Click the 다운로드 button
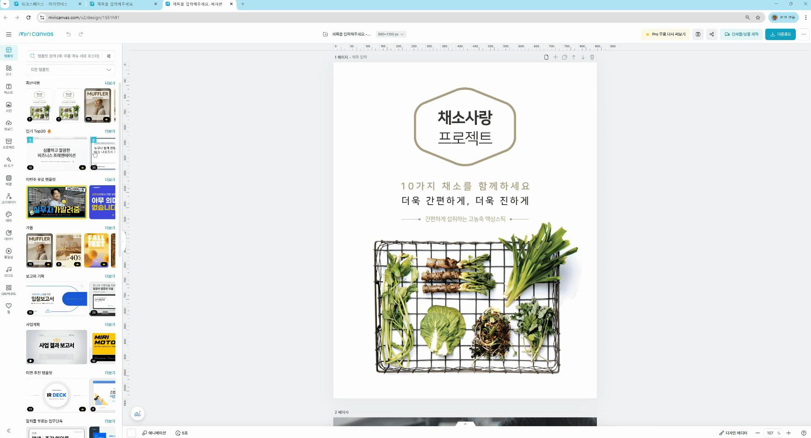811x438 pixels. pyautogui.click(x=780, y=34)
